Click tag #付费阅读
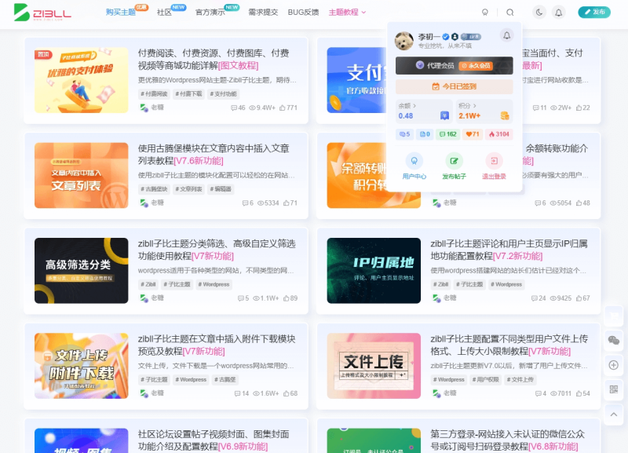The image size is (628, 453). tap(154, 94)
